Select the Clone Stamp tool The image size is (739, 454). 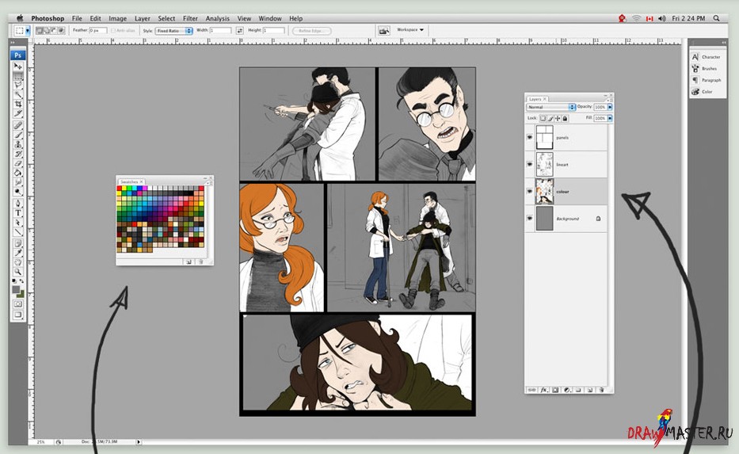tap(18, 144)
